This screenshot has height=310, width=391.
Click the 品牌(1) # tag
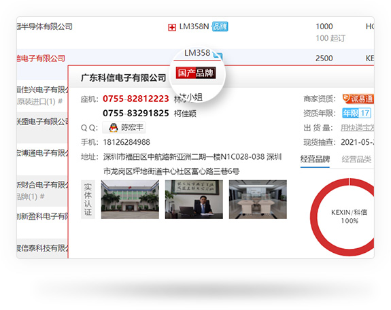pos(31,196)
